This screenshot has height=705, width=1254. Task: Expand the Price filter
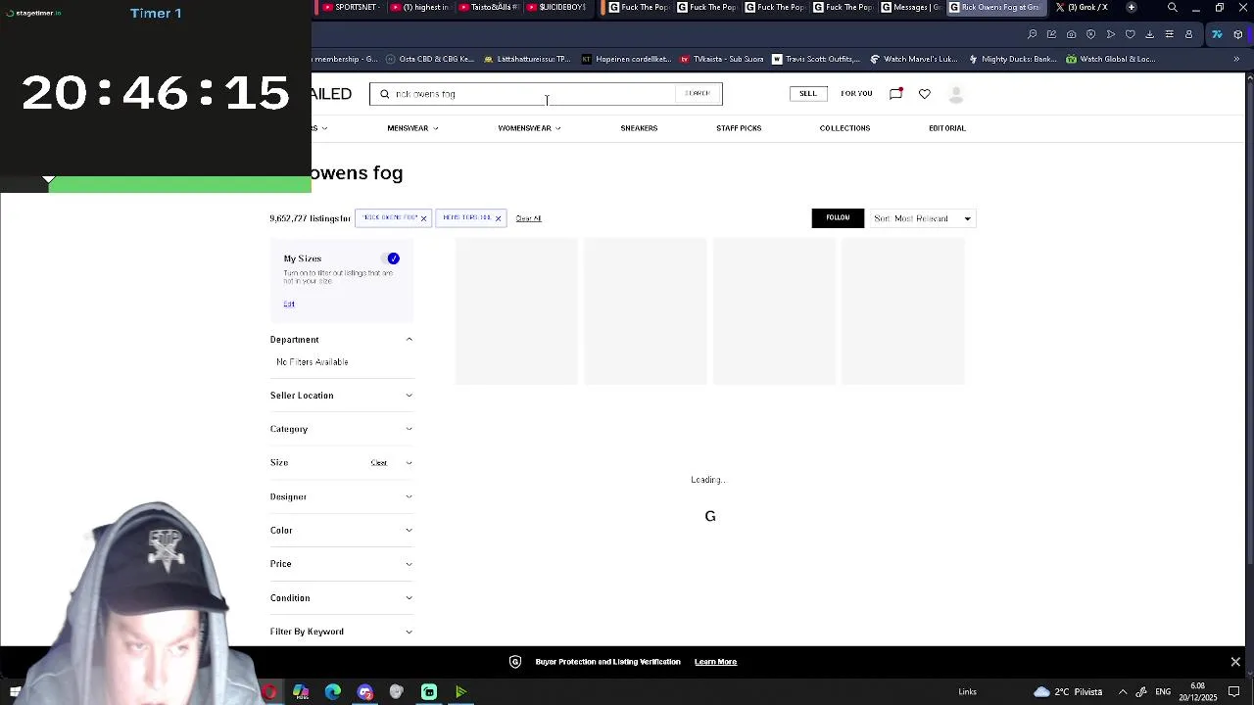click(x=341, y=564)
